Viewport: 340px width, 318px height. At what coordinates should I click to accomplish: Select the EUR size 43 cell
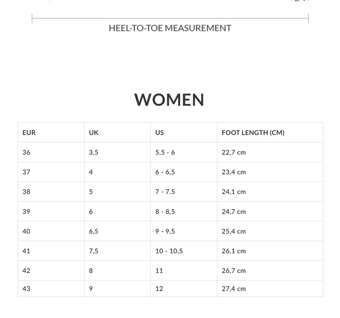point(51,288)
